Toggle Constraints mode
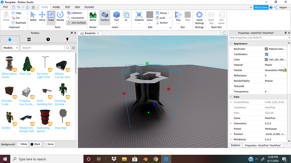 tap(76, 18)
